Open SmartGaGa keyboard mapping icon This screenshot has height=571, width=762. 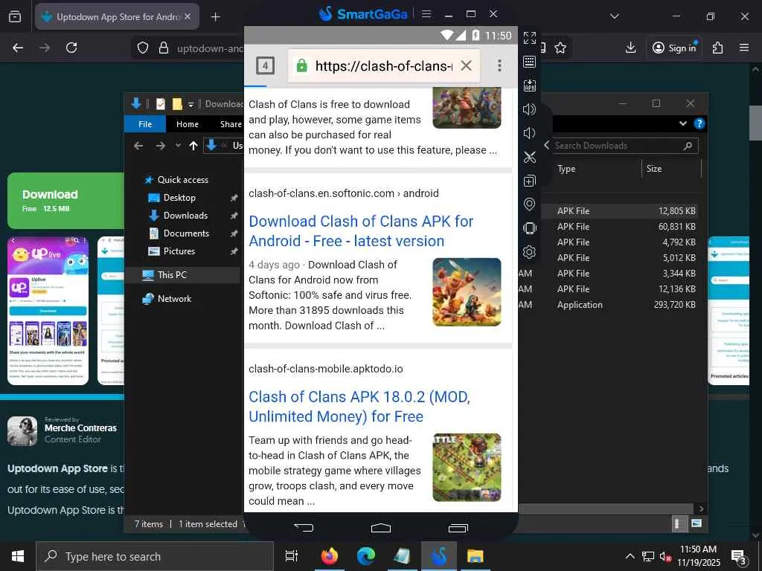pos(530,62)
